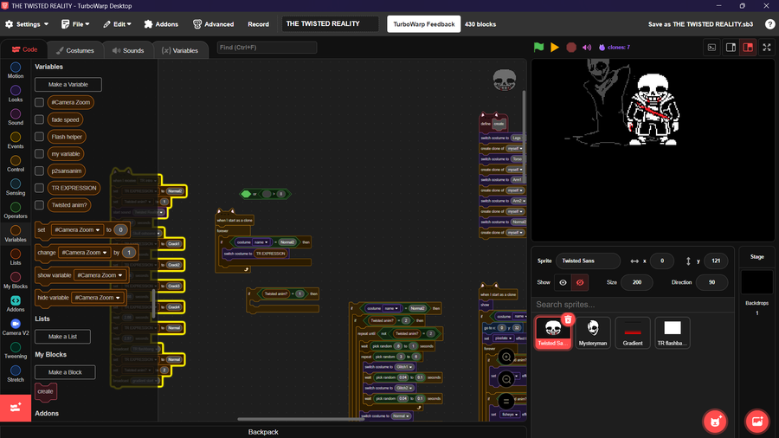Click Make a List button
The width and height of the screenshot is (779, 438).
point(62,337)
